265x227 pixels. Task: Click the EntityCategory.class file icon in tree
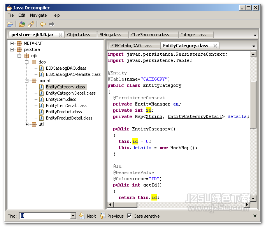[41, 87]
